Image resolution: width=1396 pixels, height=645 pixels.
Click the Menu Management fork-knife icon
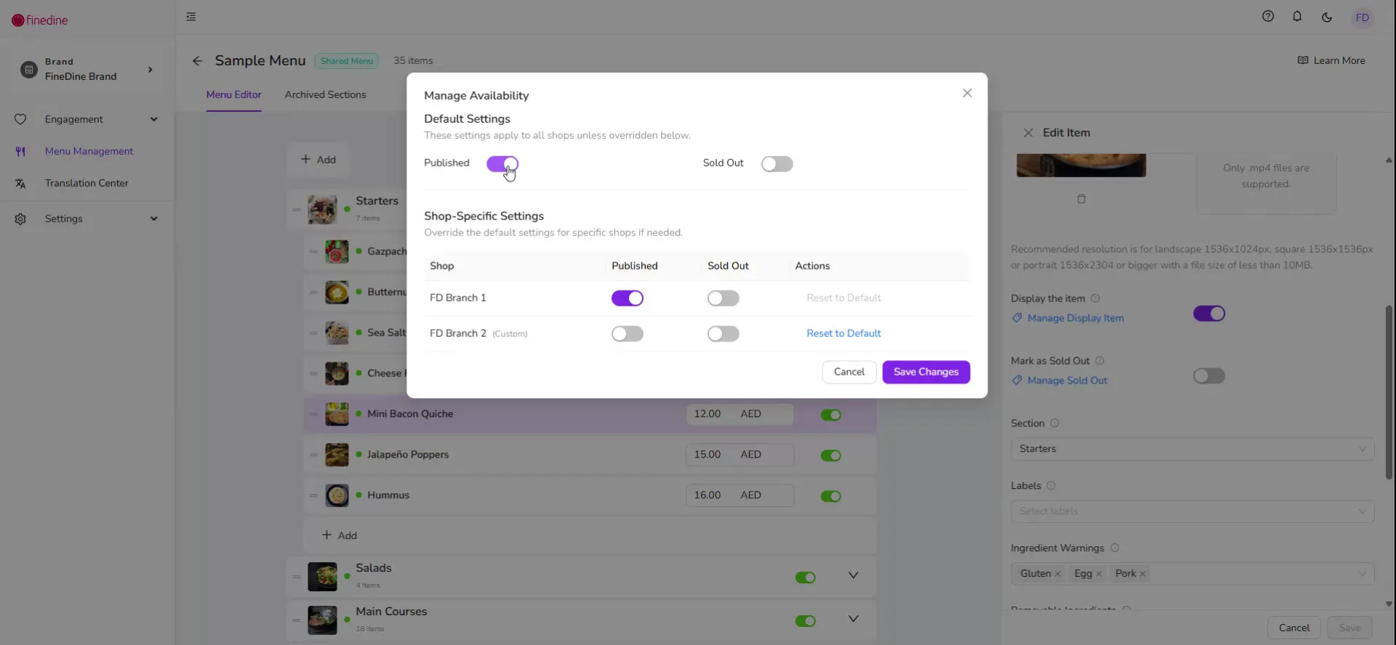(20, 152)
